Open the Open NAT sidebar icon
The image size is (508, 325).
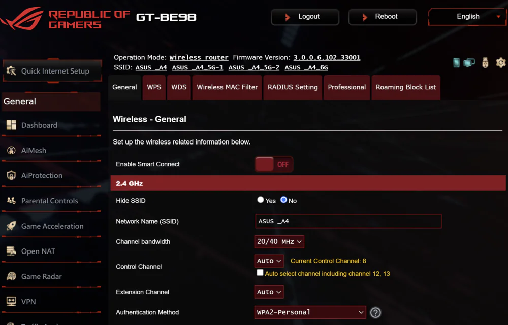[x=11, y=251]
